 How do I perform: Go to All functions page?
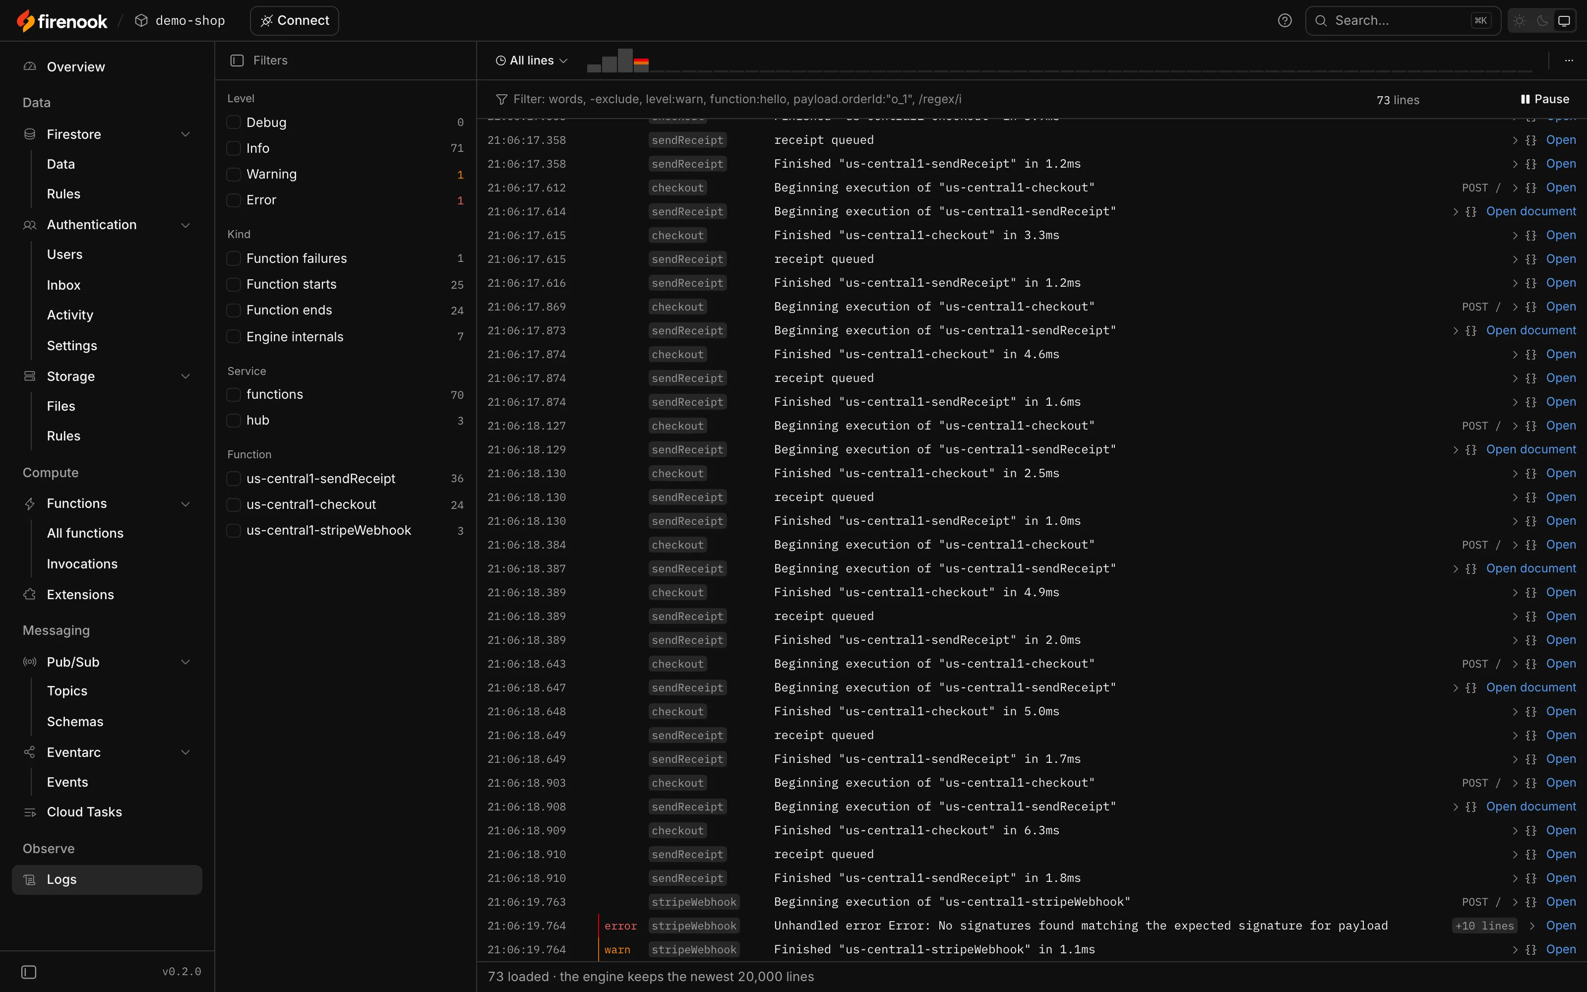coord(85,533)
